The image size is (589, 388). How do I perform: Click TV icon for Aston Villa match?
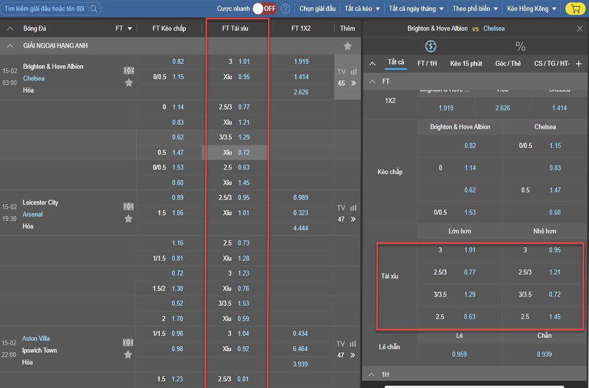tap(340, 344)
